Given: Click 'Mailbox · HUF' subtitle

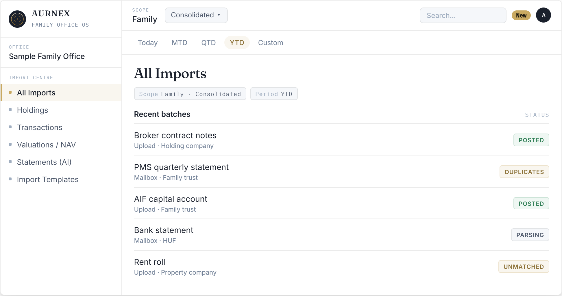Looking at the screenshot, I should tap(155, 240).
